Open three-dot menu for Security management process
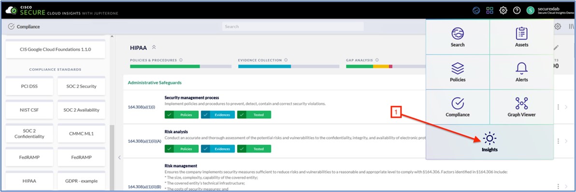The width and height of the screenshot is (576, 192). (x=558, y=107)
